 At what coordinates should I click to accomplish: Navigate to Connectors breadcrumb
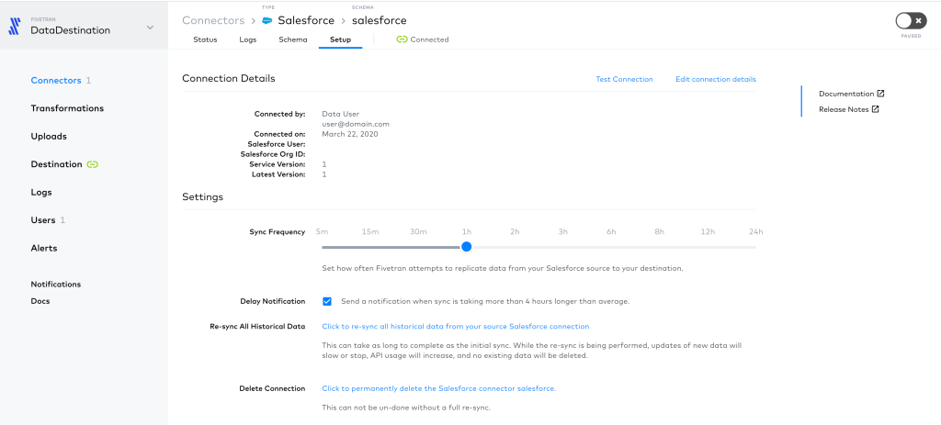[213, 20]
